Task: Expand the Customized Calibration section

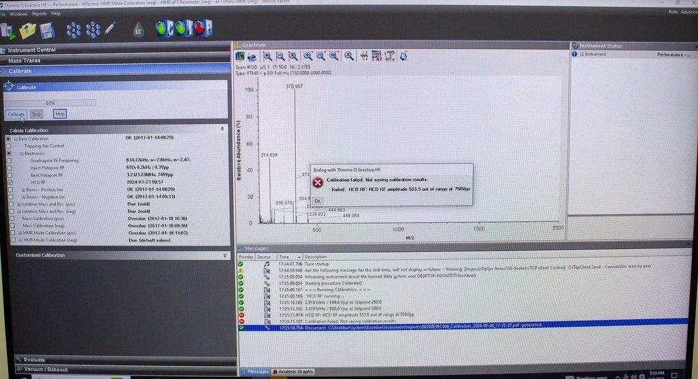Action: tap(225, 255)
